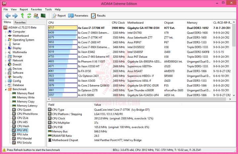The image size is (238, 154).
Task: Select the Config tree item
Action: (17, 81)
